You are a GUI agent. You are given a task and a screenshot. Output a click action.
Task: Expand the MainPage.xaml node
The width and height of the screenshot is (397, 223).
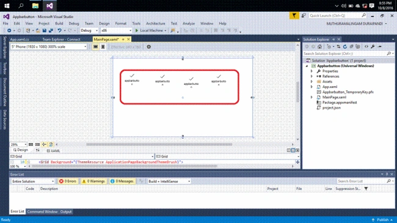coord(312,97)
